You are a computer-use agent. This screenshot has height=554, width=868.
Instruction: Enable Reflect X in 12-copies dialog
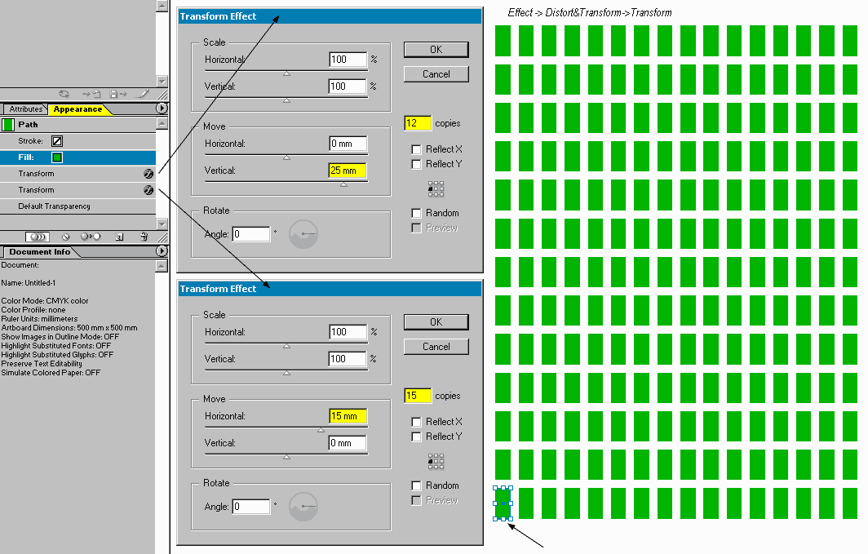(416, 149)
